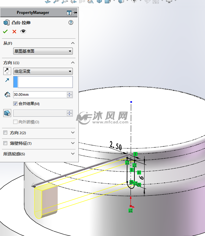Click the 向外拔模(O) checkbox
Viewport: 205px width, 236px height.
(x=15, y=122)
